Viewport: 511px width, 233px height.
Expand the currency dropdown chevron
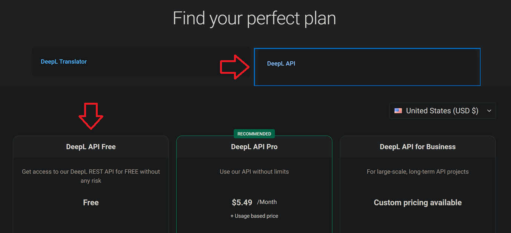(x=489, y=111)
